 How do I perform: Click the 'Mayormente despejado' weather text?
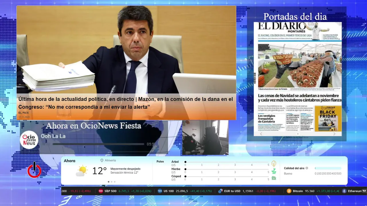click(125, 169)
